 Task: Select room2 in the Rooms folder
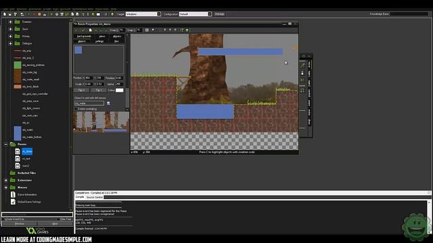coord(26,166)
